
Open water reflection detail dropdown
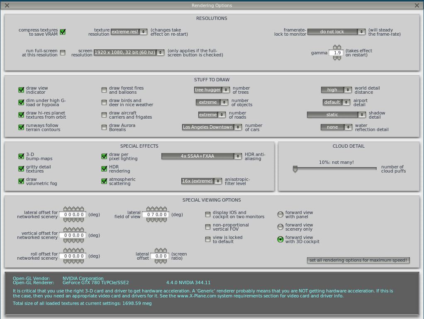336,127
